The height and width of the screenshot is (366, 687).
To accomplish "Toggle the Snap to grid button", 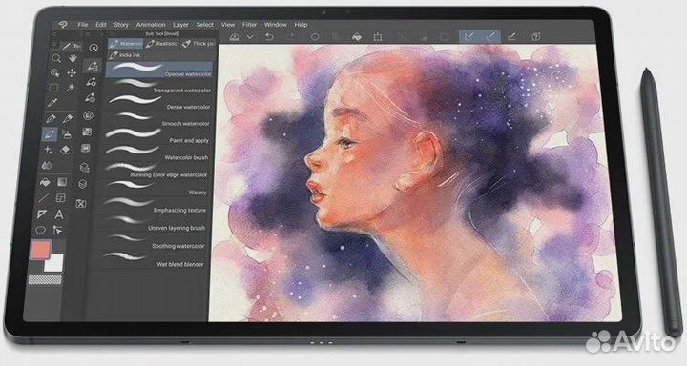I will pos(511,37).
